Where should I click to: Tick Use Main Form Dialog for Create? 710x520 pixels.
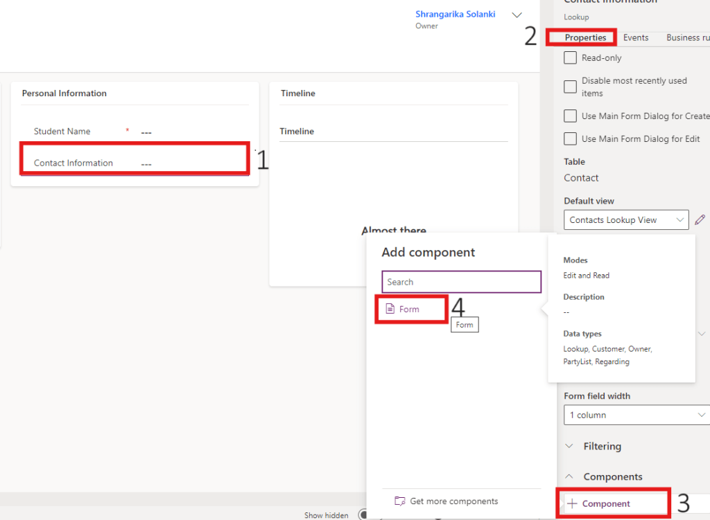pos(570,116)
